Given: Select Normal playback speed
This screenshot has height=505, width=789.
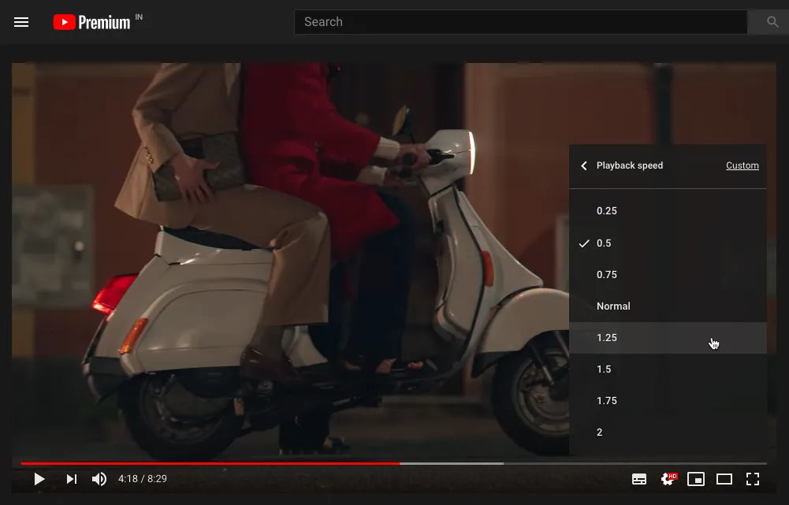Looking at the screenshot, I should [613, 306].
